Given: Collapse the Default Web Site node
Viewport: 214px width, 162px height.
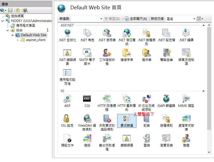Looking at the screenshot, I should 13,35.
